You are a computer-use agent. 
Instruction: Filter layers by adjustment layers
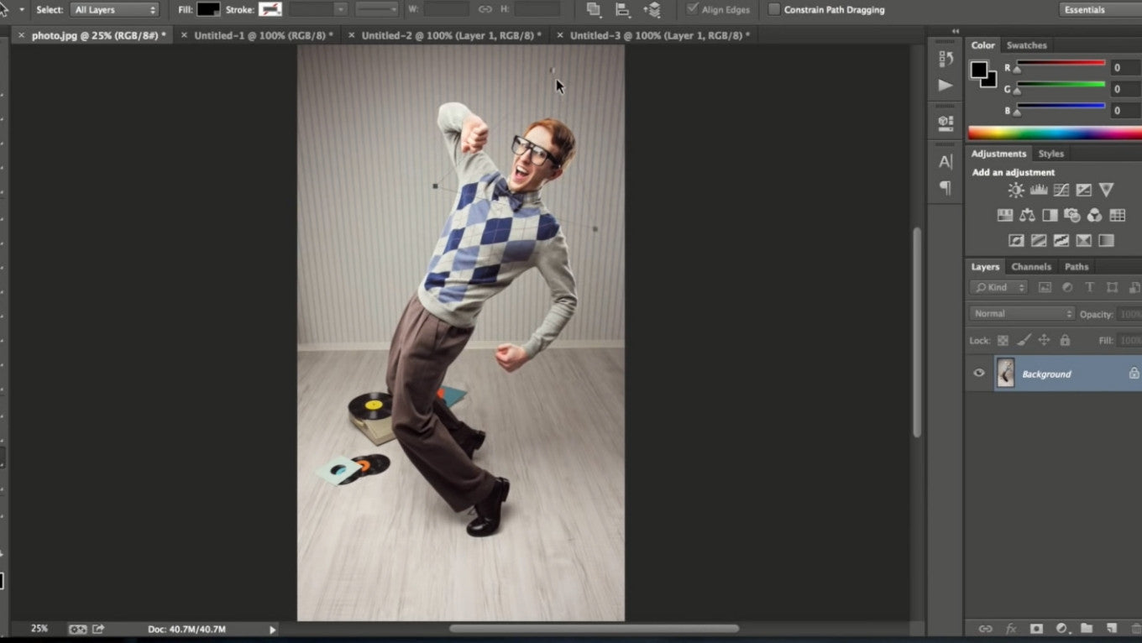(x=1067, y=287)
